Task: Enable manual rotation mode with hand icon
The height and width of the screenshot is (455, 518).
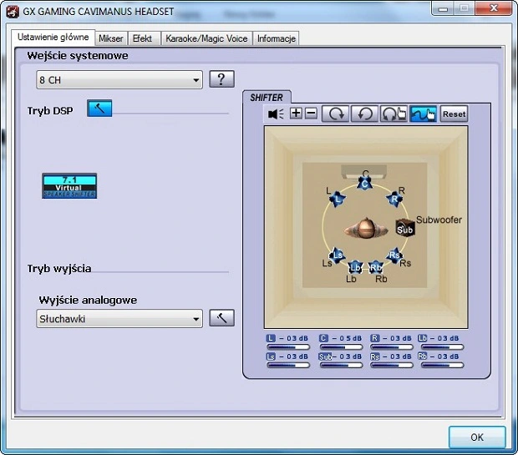Action: pos(393,114)
